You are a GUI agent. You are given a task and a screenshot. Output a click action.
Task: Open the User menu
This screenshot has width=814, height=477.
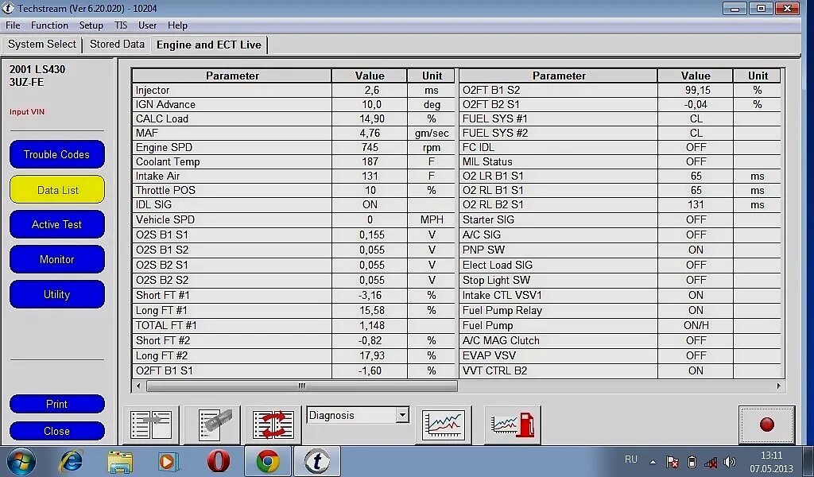[147, 25]
